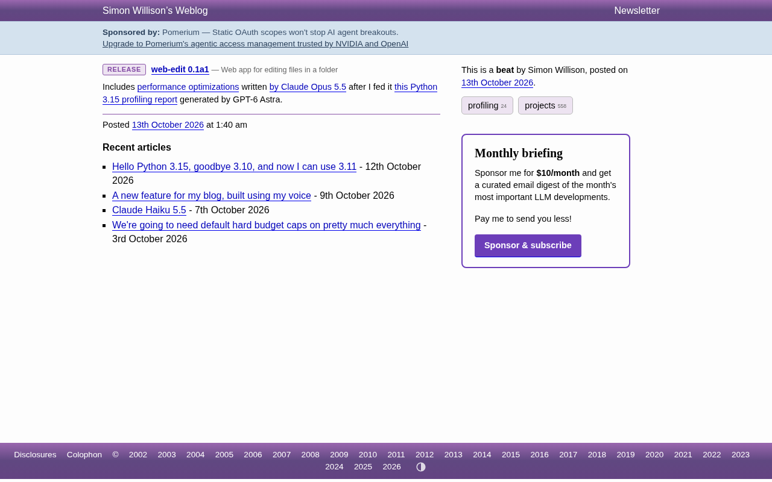Jump to the 2018 archive
The height and width of the screenshot is (482, 772).
[597, 455]
